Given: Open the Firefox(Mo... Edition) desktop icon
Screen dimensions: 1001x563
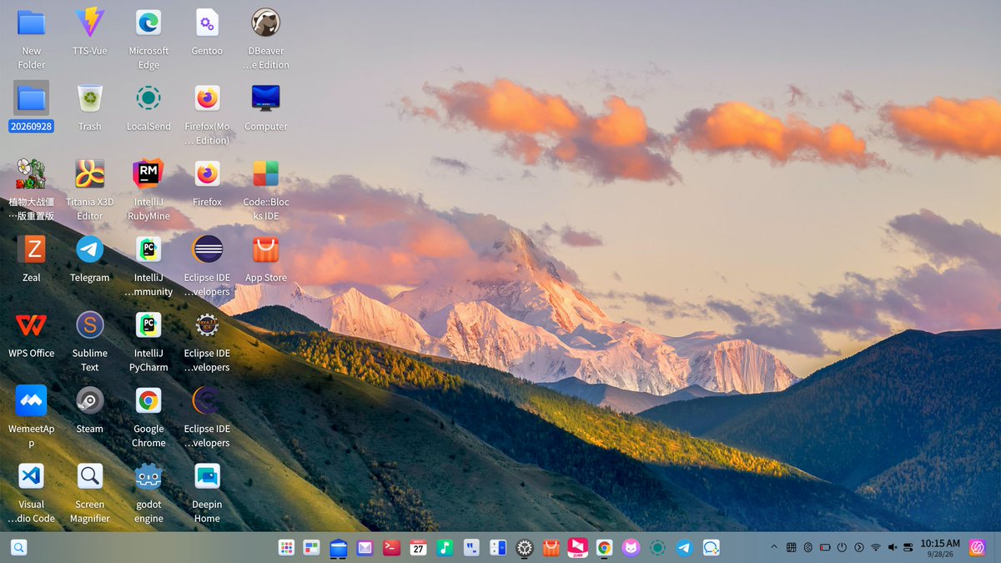Looking at the screenshot, I should tap(207, 98).
